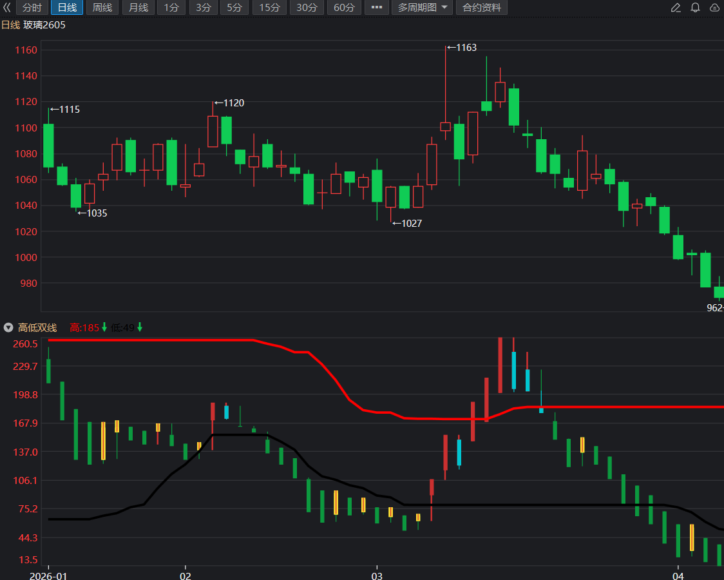Viewport: 724px width, 580px height.
Task: Open the 多周期图 dropdown
Action: 422,7
